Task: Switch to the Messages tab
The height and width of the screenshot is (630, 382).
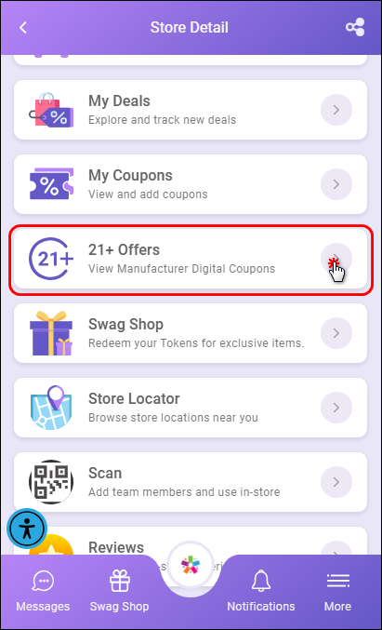Action: tap(43, 592)
